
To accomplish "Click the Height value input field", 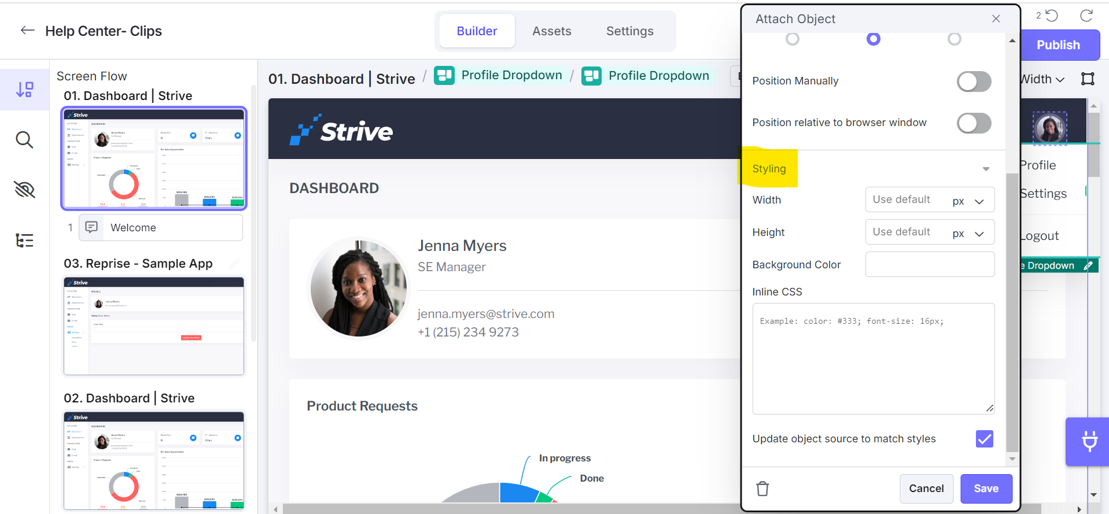I will pyautogui.click(x=905, y=232).
